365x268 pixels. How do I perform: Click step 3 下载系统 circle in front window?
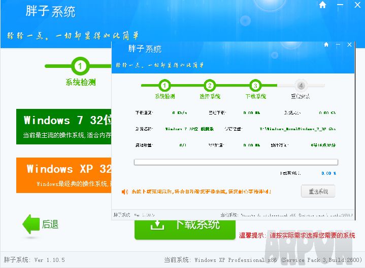[x=255, y=86]
